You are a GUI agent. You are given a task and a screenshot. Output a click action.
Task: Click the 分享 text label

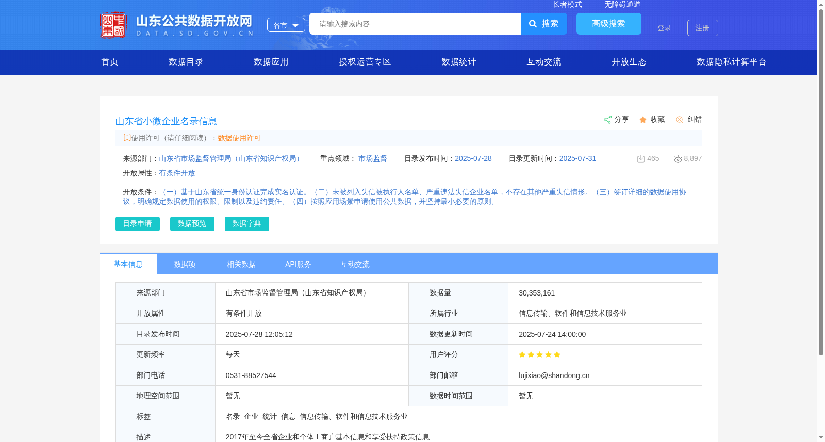coord(621,120)
